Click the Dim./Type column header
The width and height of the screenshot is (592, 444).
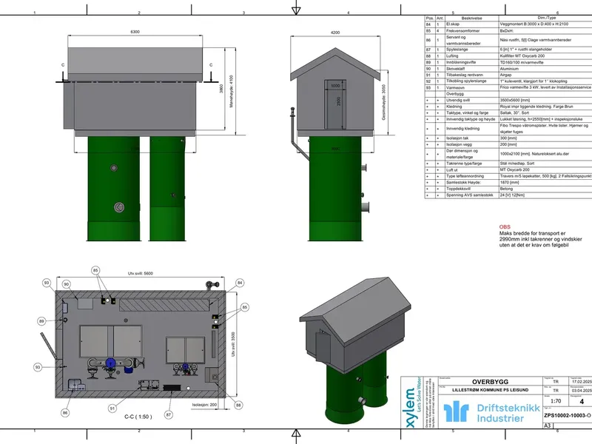[546, 18]
